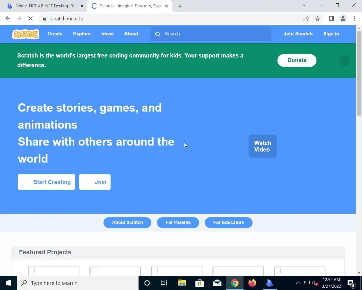
Task: Open second Featured Projects thumbnail
Action: point(115,271)
